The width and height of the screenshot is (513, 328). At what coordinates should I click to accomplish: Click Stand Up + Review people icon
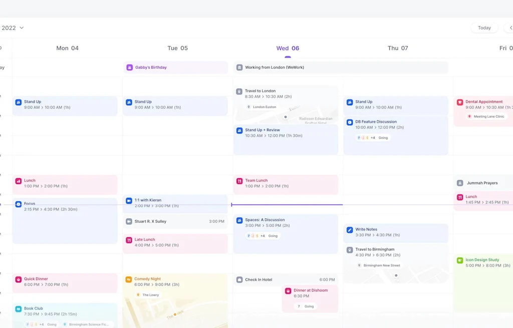[239, 131]
